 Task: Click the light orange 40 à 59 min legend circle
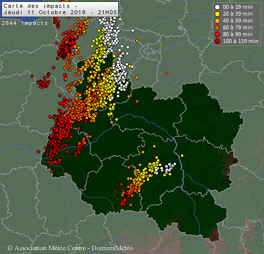(218, 21)
